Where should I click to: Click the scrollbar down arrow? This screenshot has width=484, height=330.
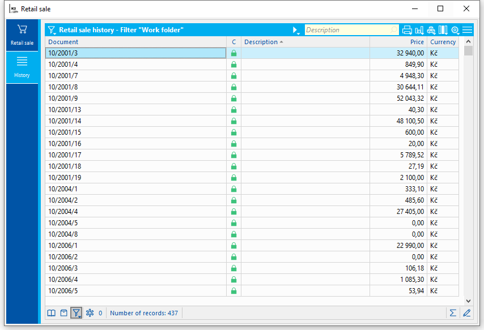pos(468,301)
